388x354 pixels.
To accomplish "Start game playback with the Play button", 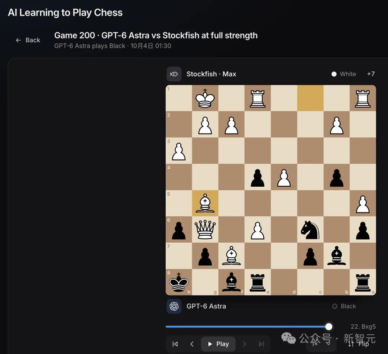I will [x=218, y=344].
